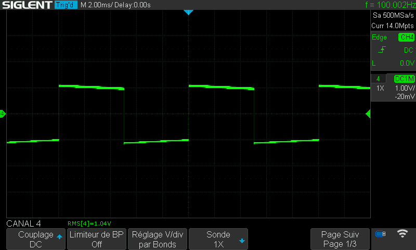This screenshot has height=250, width=416.
Task: Open the Edge trigger type setting
Action: click(x=379, y=37)
